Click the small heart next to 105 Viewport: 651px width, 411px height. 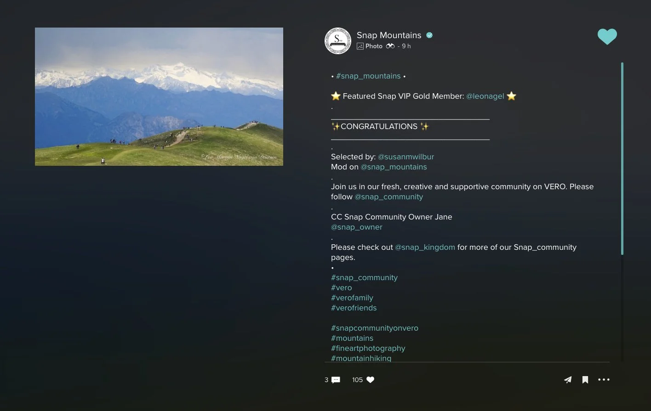click(370, 380)
